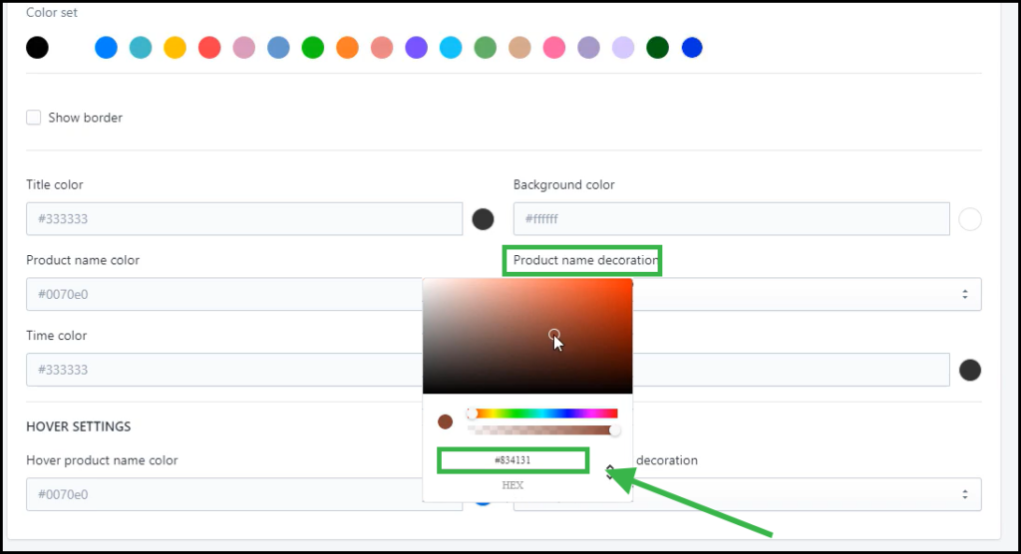The image size is (1021, 554).
Task: Open the Background color white swatch picker
Action: [969, 219]
